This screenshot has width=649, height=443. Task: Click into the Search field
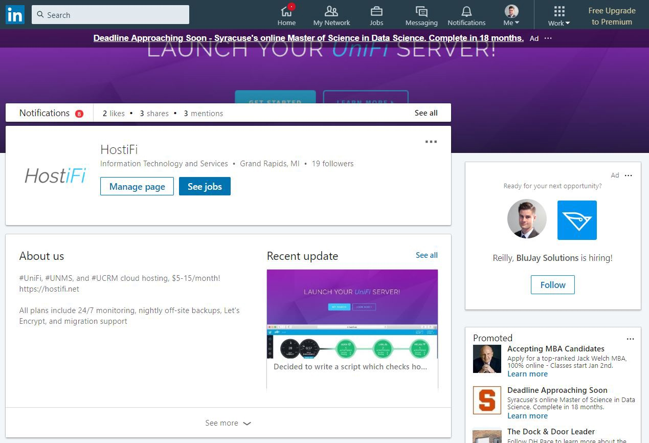click(x=110, y=15)
